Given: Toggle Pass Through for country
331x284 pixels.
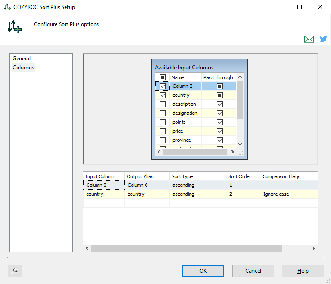Looking at the screenshot, I should tap(220, 95).
